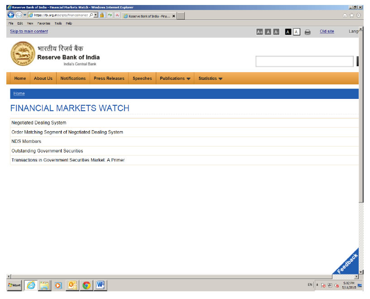Open the address bar autocomplete dropdown

(96, 15)
